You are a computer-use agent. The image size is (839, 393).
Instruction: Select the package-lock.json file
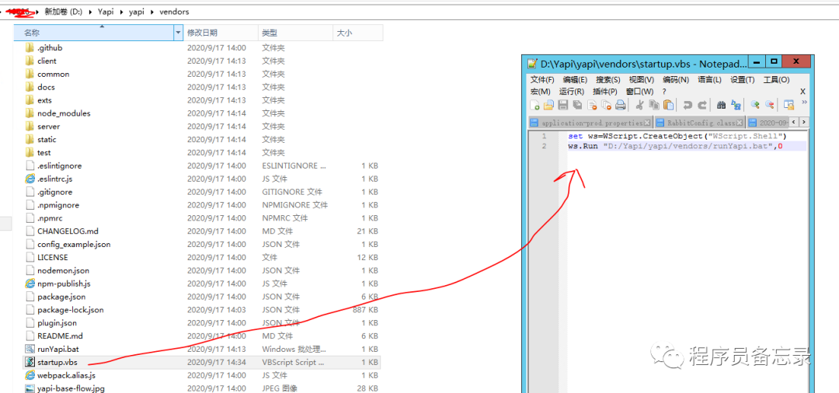64,310
